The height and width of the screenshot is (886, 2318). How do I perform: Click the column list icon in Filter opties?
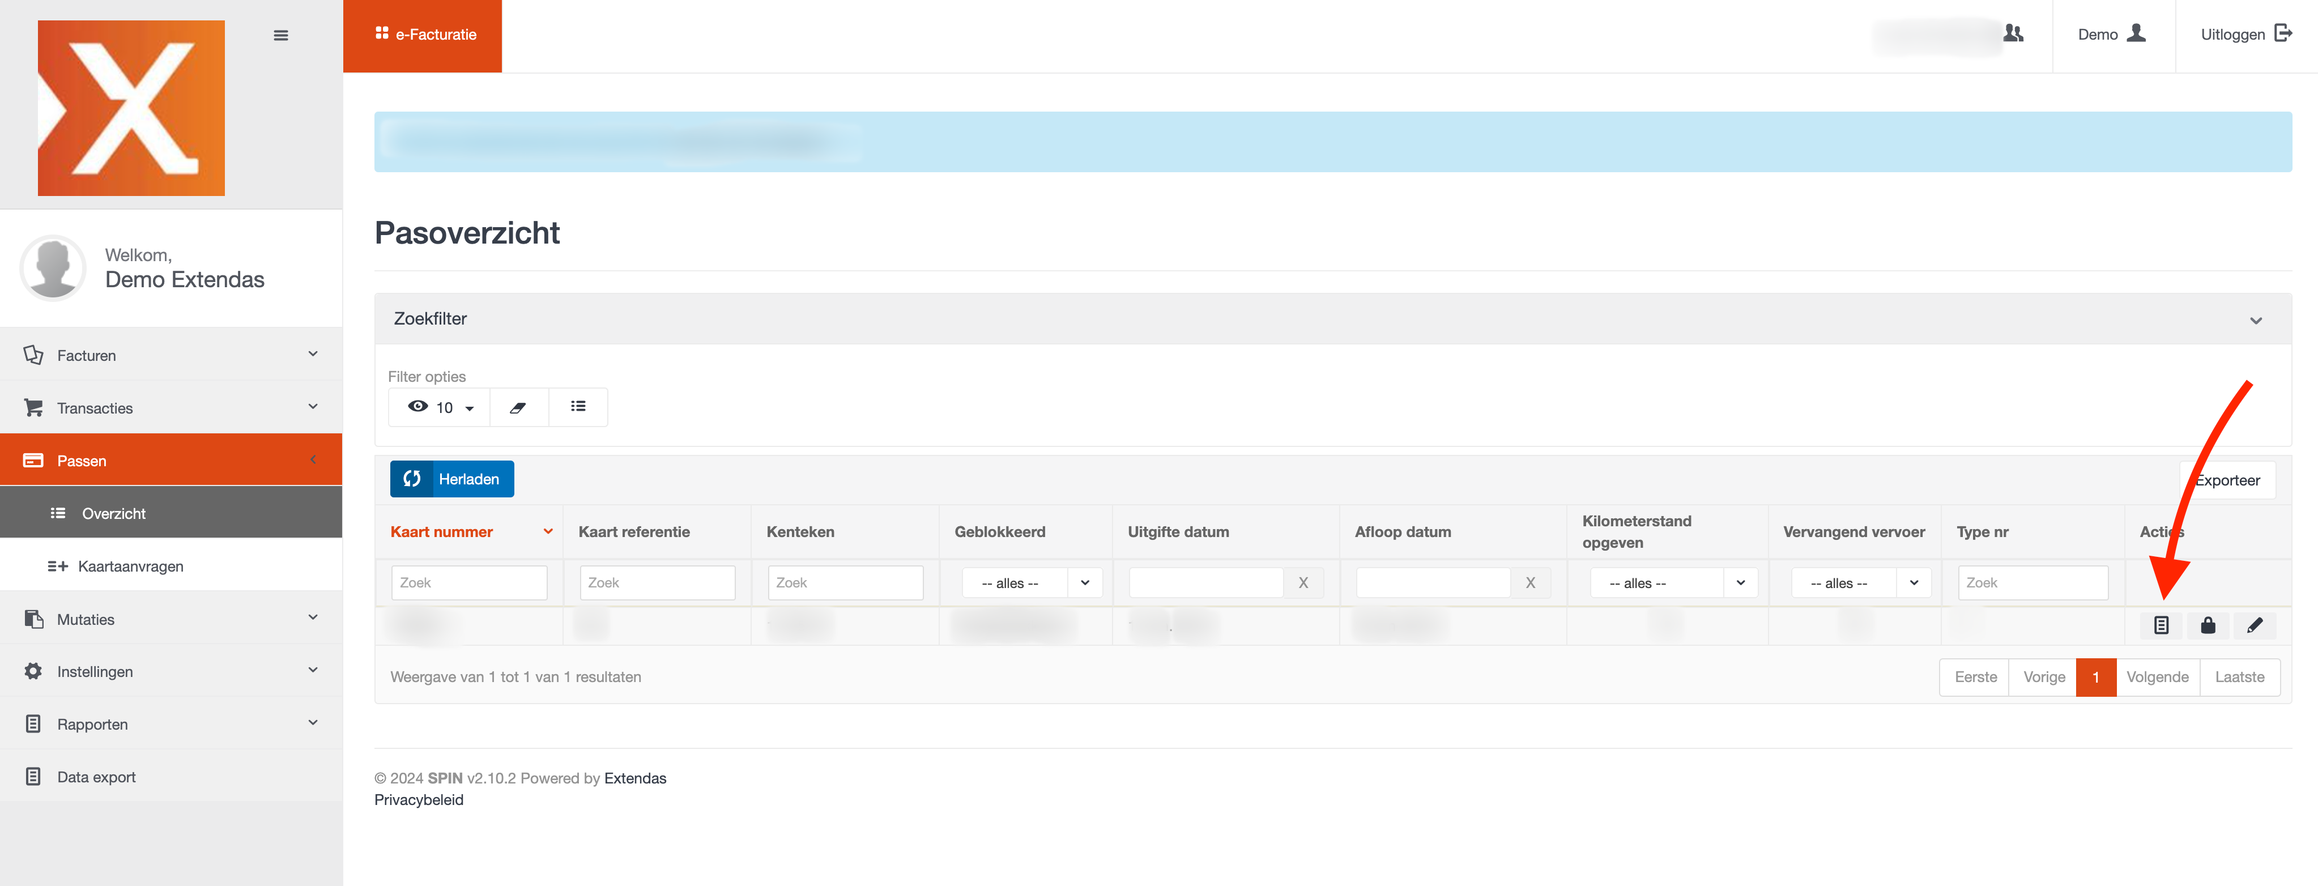(x=578, y=407)
